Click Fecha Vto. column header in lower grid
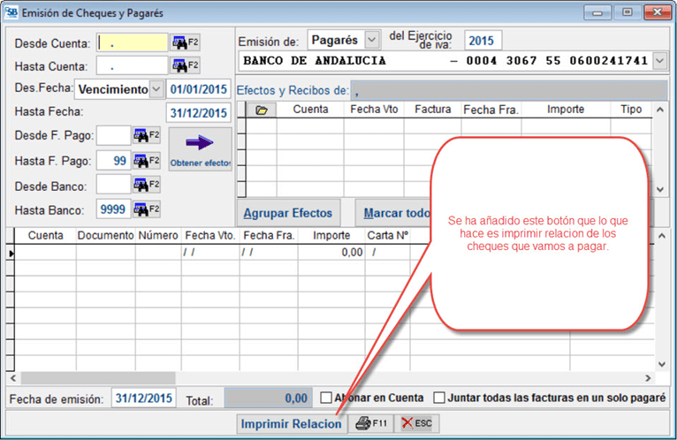The image size is (677, 440). (x=210, y=236)
